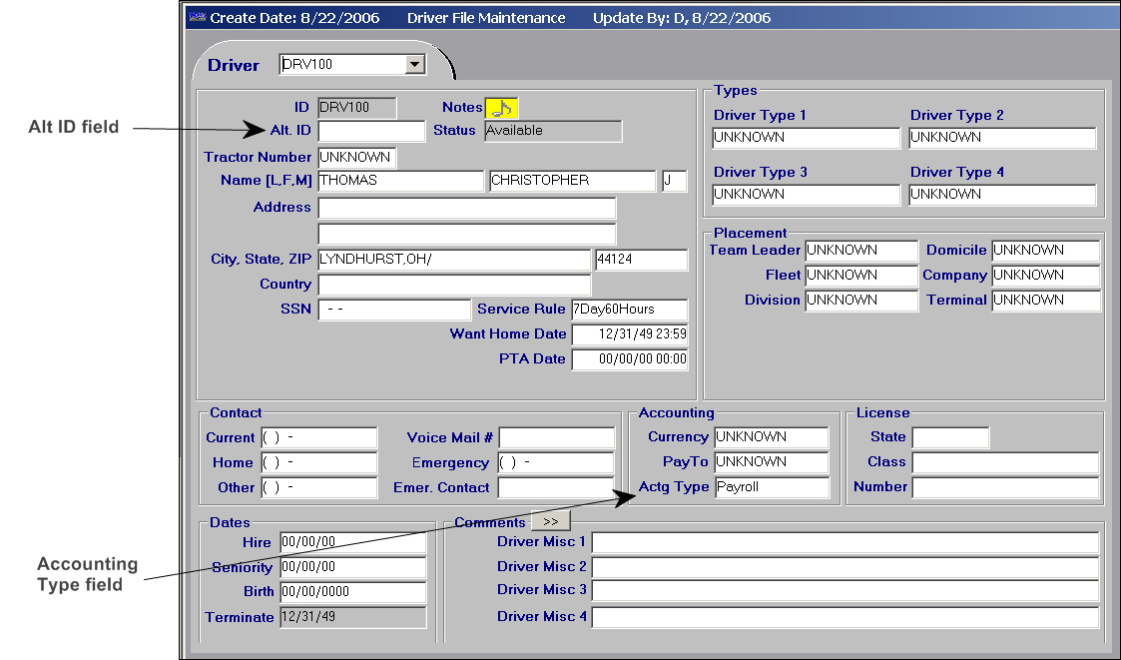Screen dimensions: 1121x660
Task: Click the Division field
Action: [x=861, y=301]
